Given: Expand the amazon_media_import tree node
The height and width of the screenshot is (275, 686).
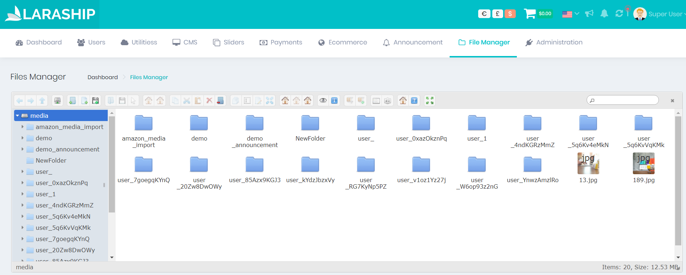Looking at the screenshot, I should (22, 127).
